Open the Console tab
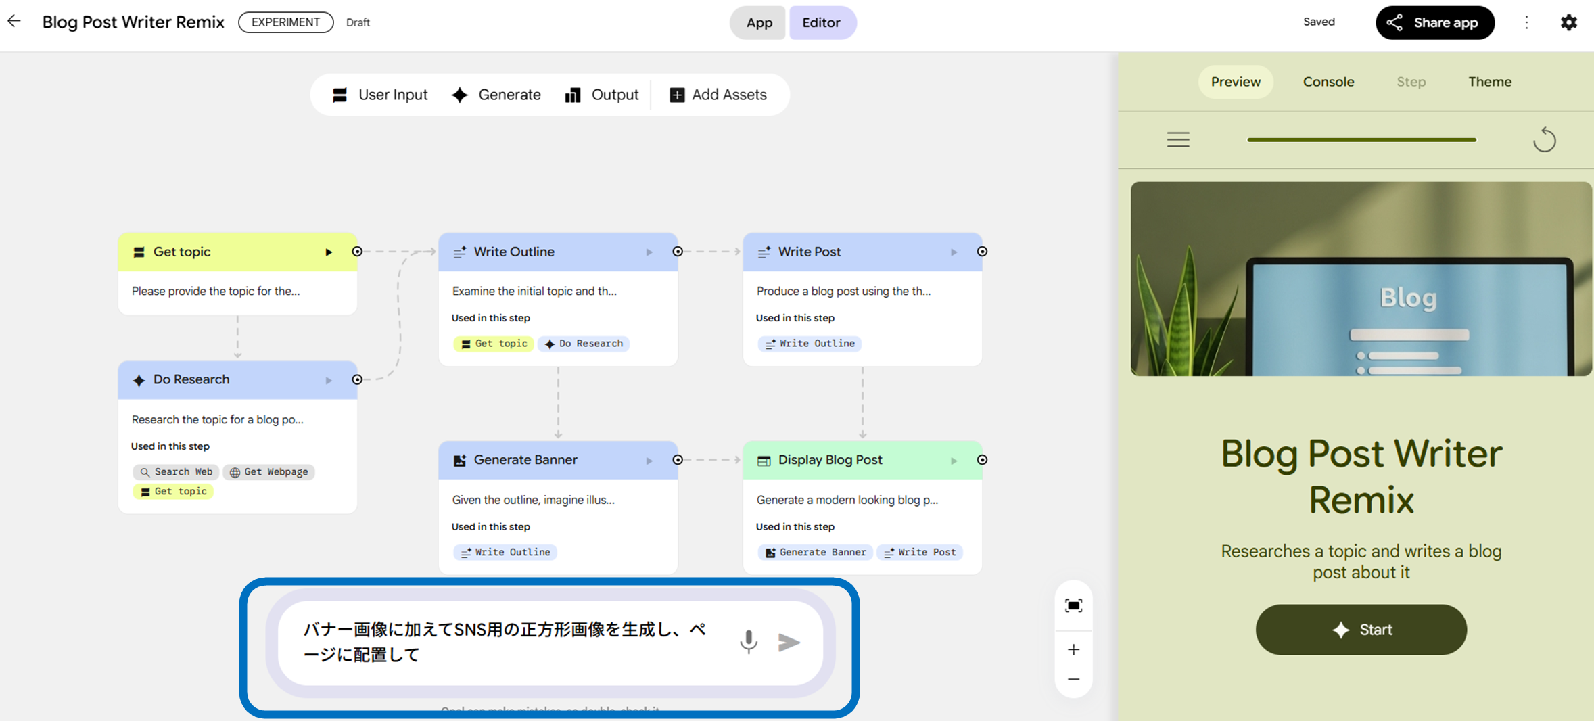1594x721 pixels. (x=1328, y=82)
